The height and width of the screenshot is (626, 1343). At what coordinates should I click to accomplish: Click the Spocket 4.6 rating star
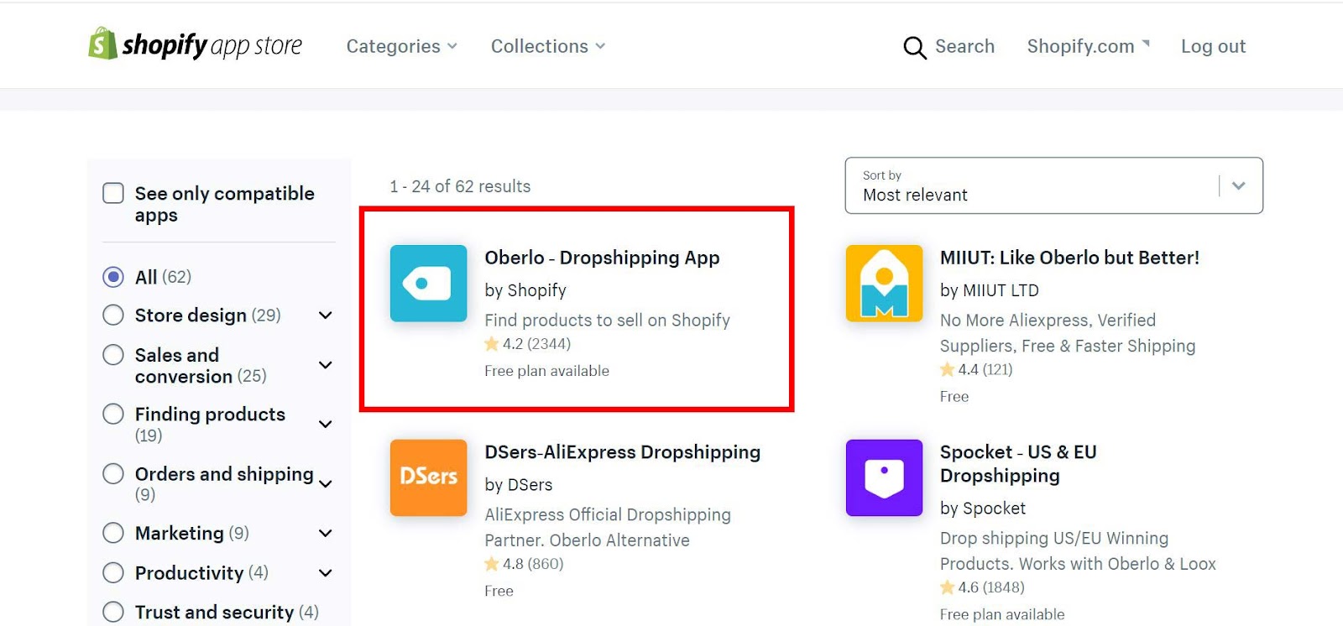948,587
